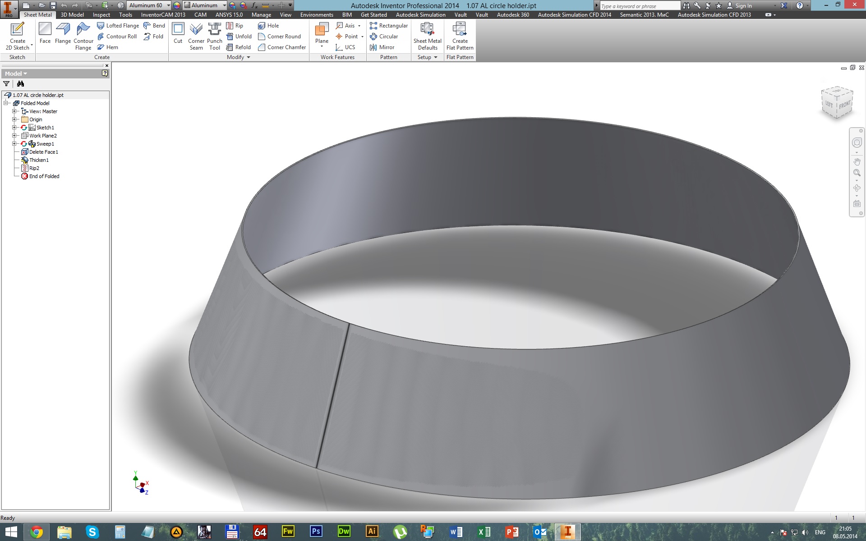Select the Fold tool
The height and width of the screenshot is (541, 866).
[153, 37]
